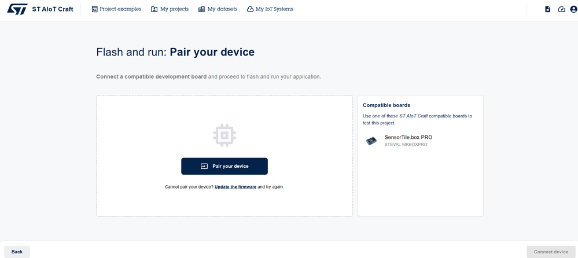Click the folder-person icon beside My projects

[x=154, y=9]
